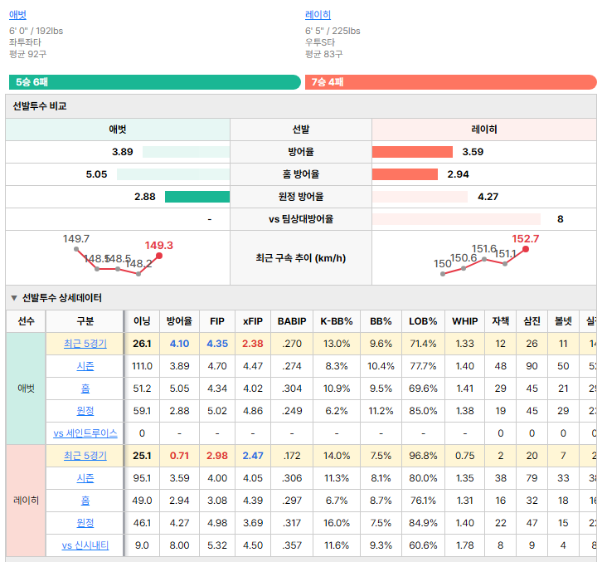Screen dimensions: 602x562
Task: Click the xFIP column header
Action: pos(253,321)
